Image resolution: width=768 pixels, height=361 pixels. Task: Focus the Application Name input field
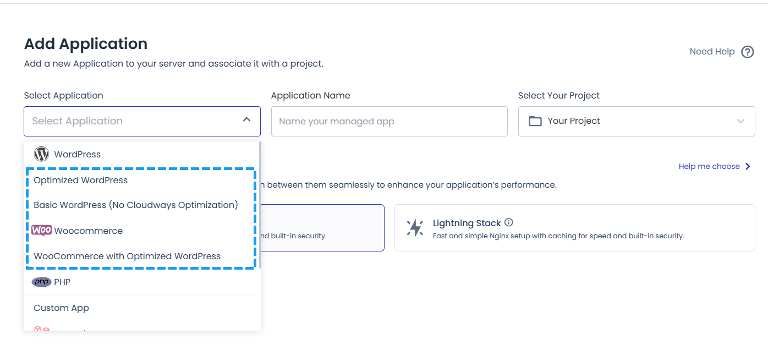coord(389,121)
